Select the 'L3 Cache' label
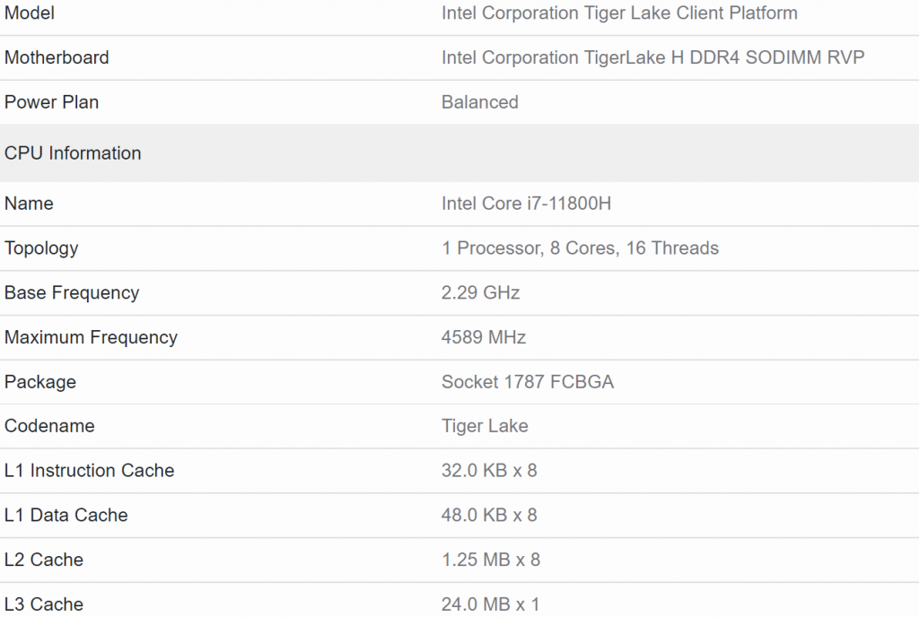This screenshot has height=617, width=919. tap(44, 604)
